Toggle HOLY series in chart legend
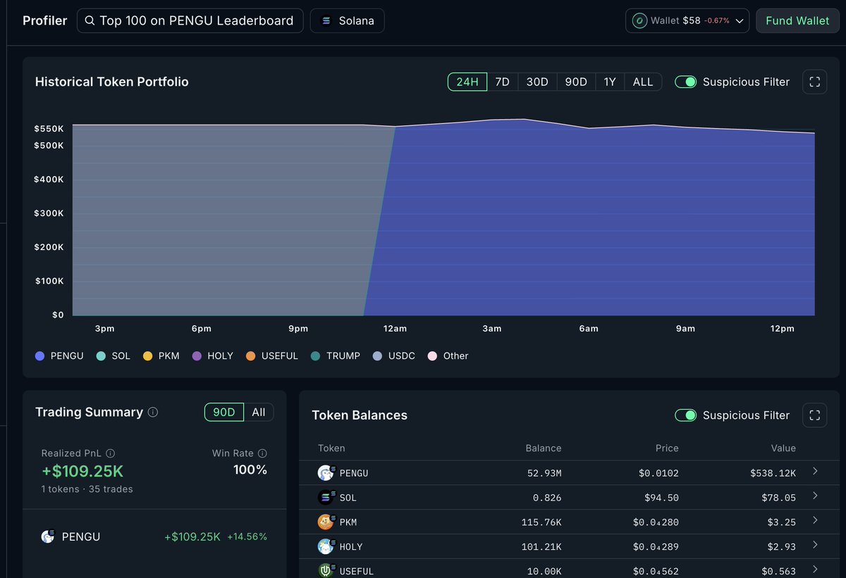The width and height of the screenshot is (846, 578). 212,356
